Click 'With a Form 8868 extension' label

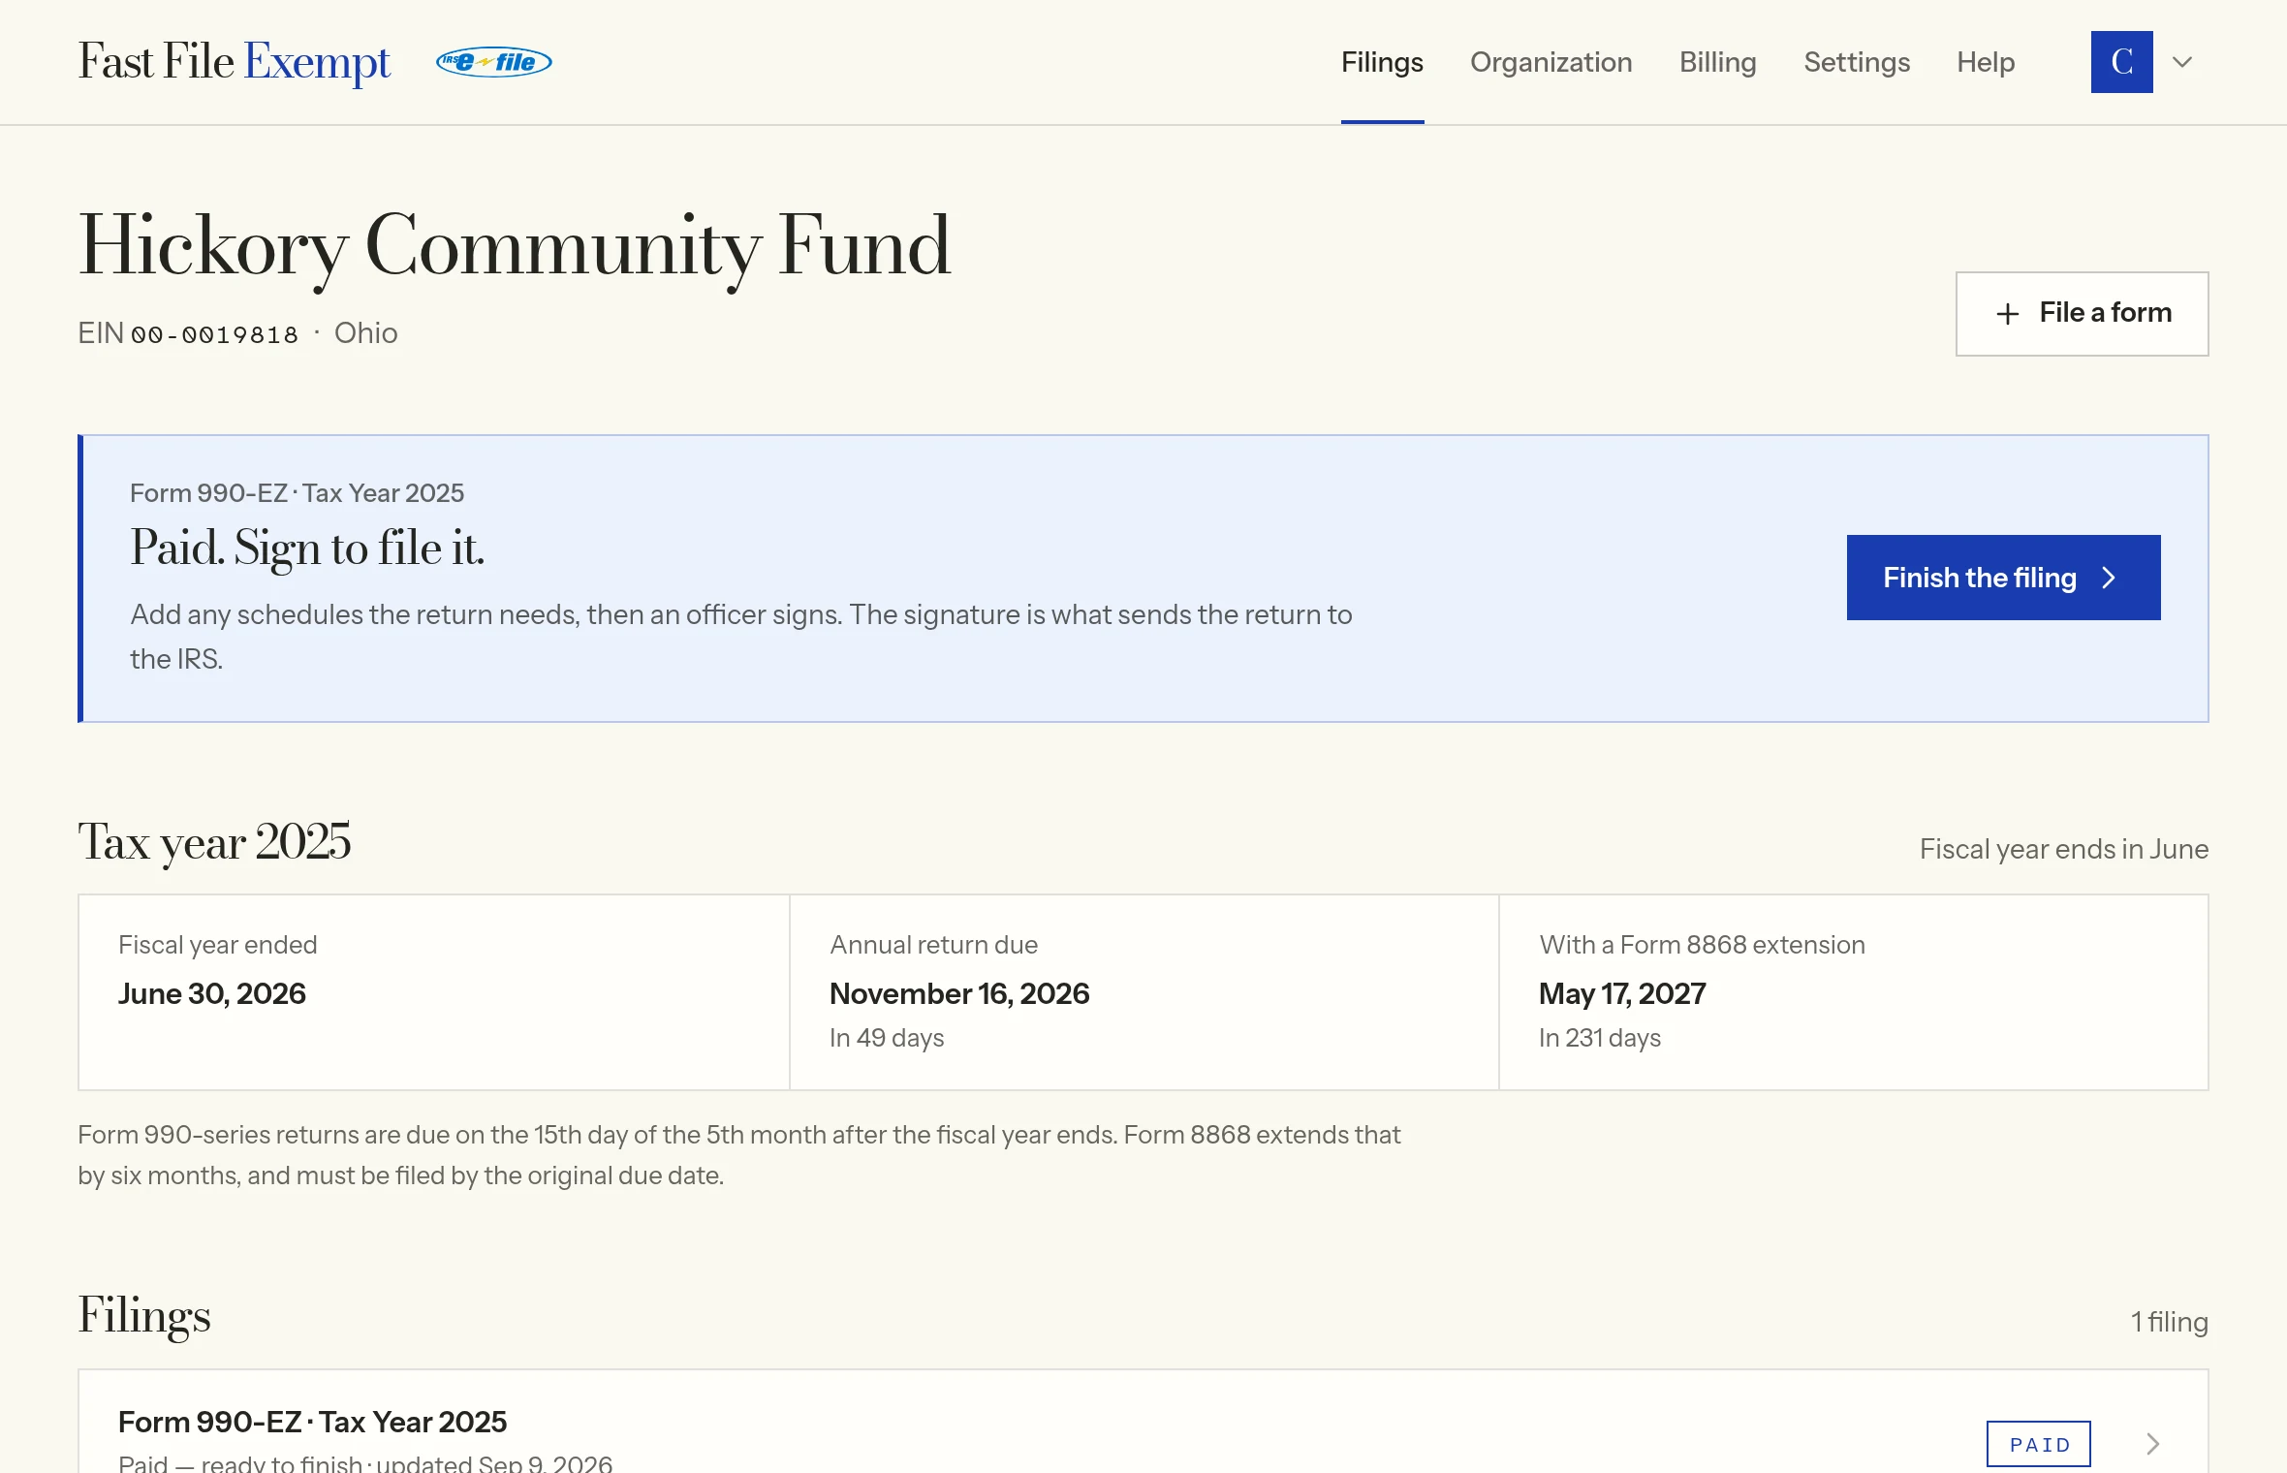[1702, 945]
